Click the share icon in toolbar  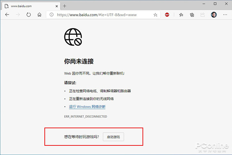click(203, 15)
